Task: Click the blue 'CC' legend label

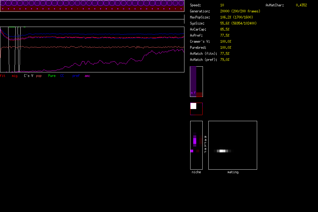Action: [62, 76]
